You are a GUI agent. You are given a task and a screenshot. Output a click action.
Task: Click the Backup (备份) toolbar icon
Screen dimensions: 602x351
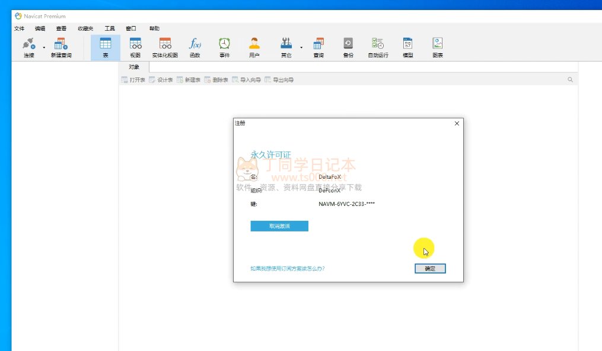(x=348, y=47)
